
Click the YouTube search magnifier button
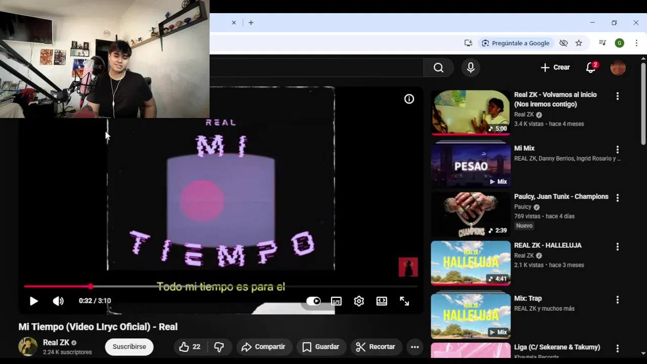click(438, 68)
